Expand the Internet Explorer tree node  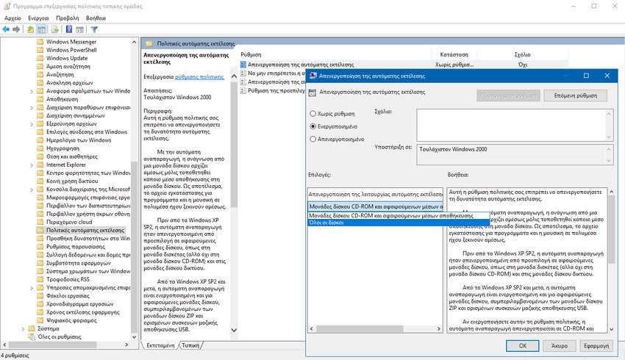tap(32, 165)
